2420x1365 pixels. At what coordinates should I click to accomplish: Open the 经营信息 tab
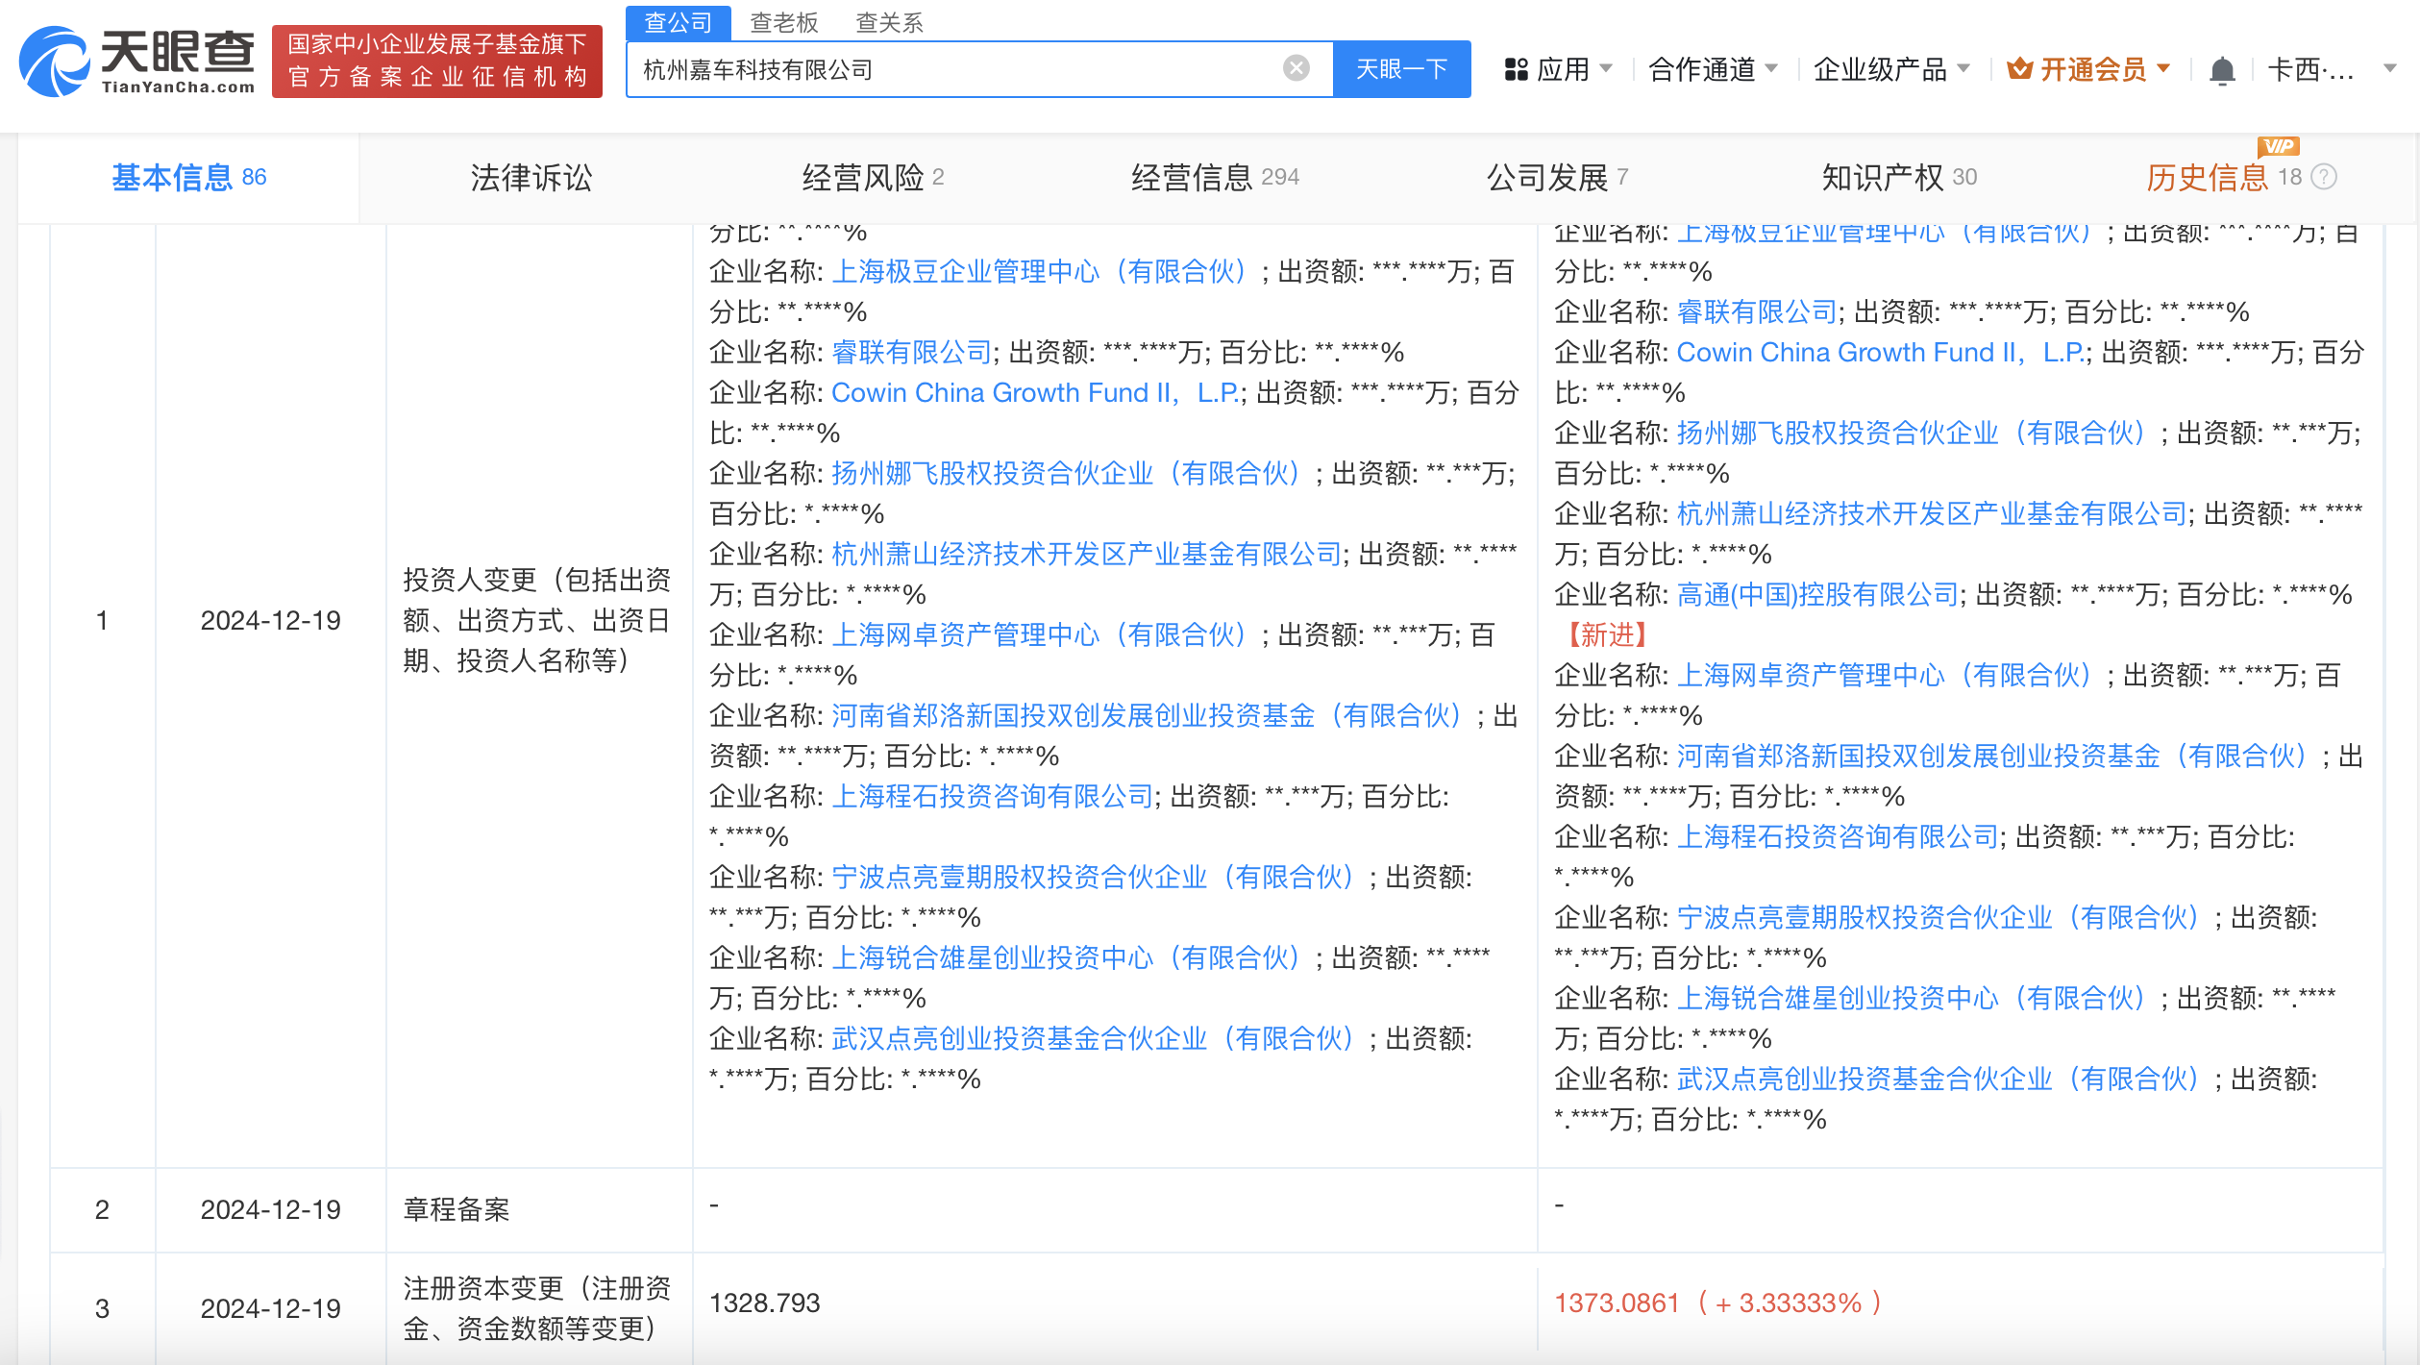pyautogui.click(x=1215, y=178)
